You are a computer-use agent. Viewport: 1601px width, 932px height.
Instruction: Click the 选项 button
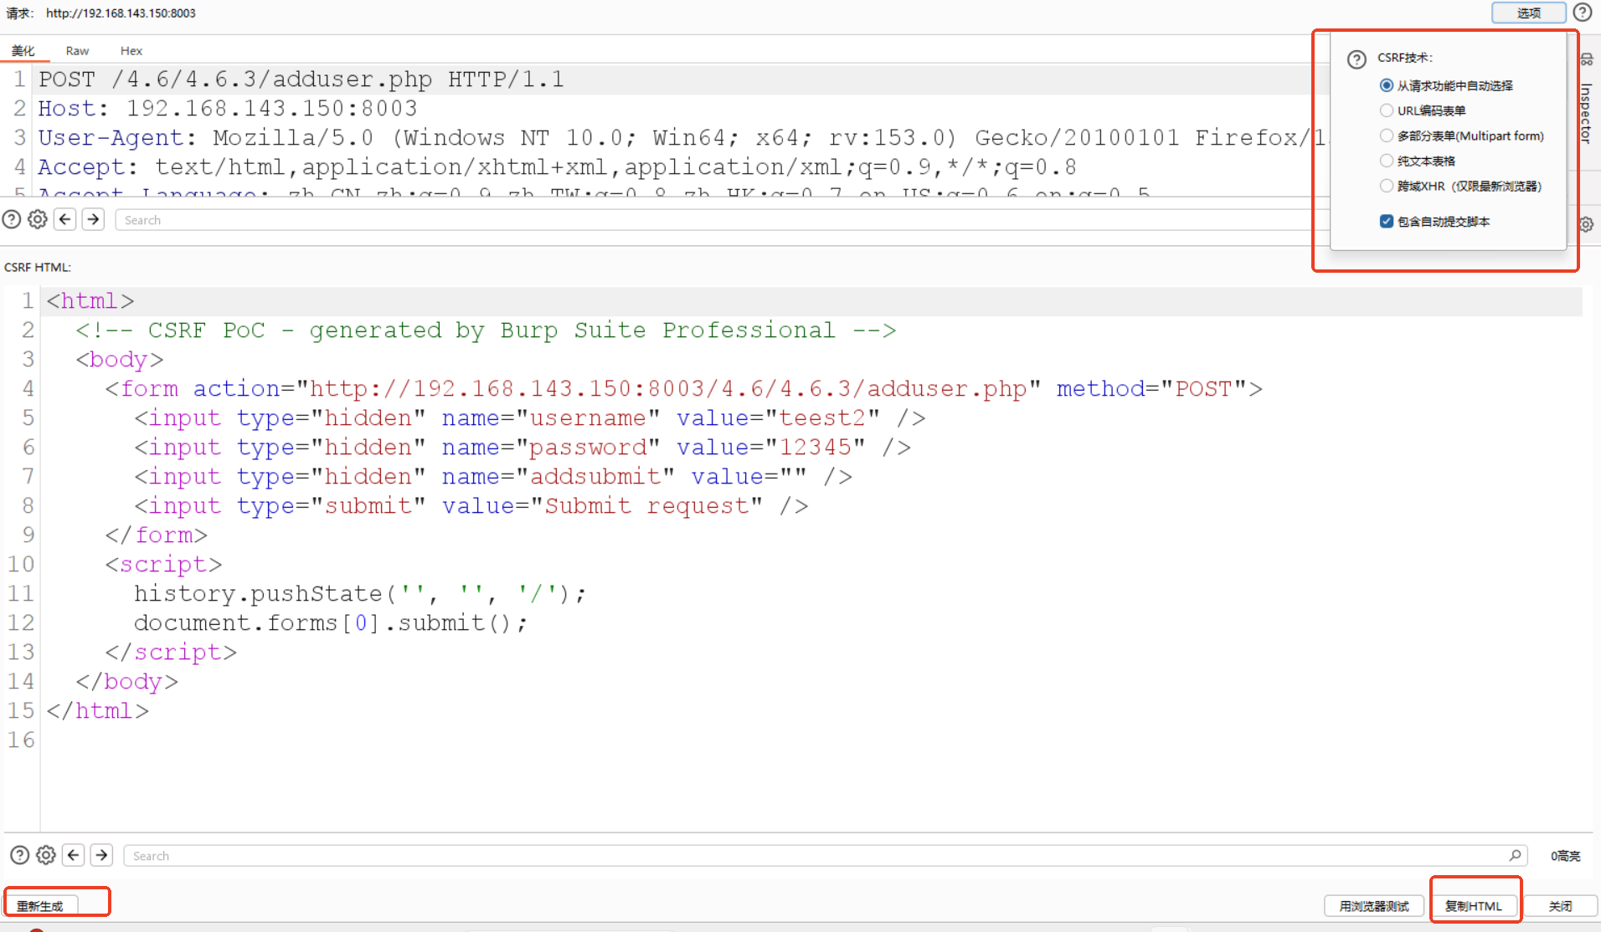click(x=1529, y=13)
